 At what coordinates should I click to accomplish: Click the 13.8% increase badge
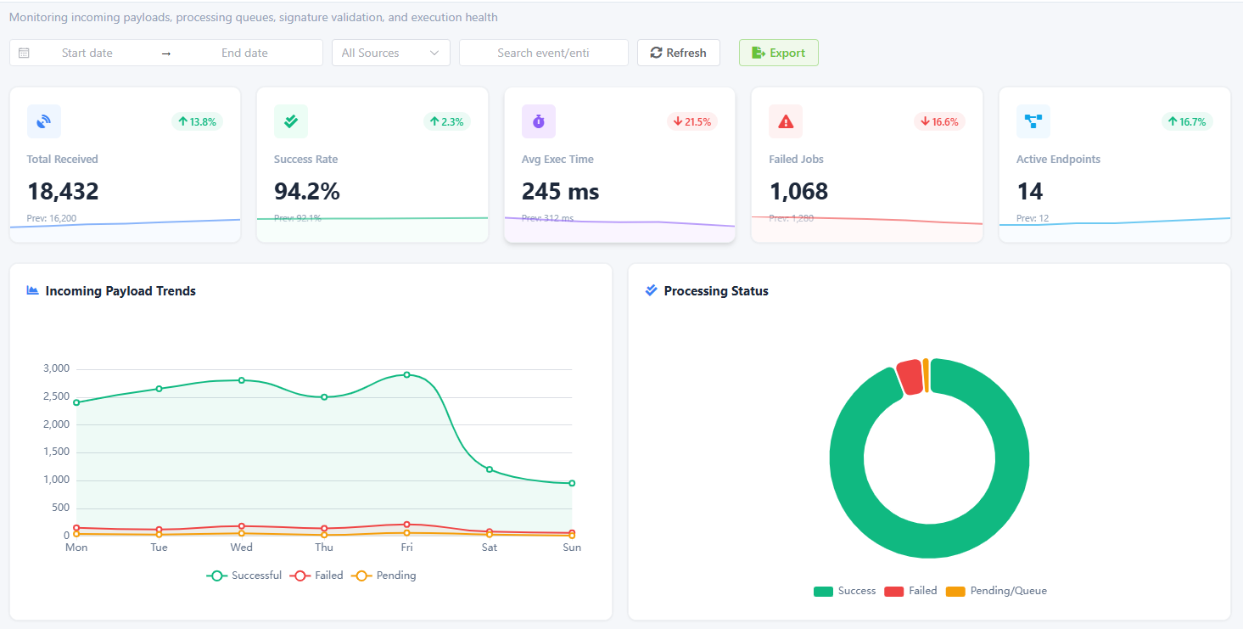pyautogui.click(x=197, y=121)
